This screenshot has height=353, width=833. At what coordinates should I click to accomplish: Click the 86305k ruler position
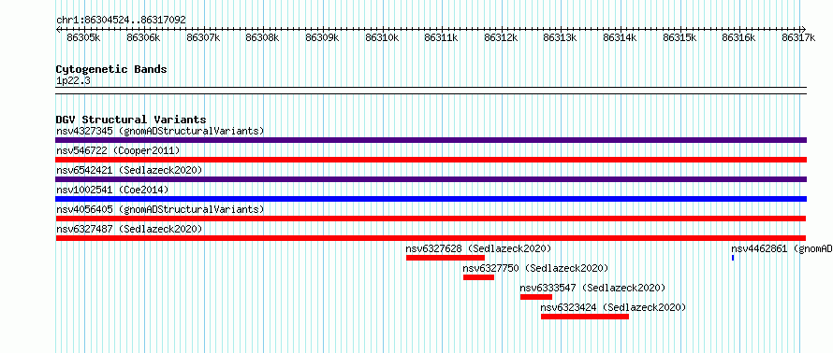[x=83, y=37]
